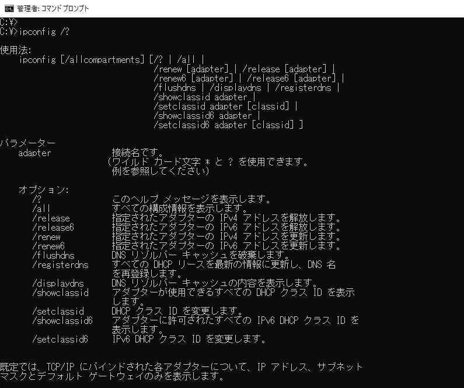Click 'IPv6 DHCP クラス ID を変更します。' description
This screenshot has height=388, width=464.
coord(189,339)
